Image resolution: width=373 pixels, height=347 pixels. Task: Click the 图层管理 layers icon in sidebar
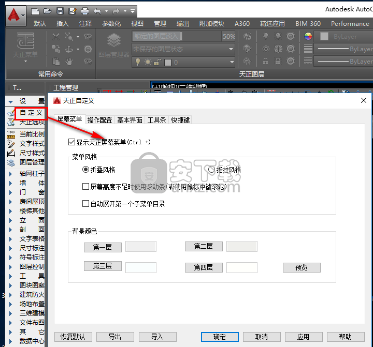tap(11, 162)
